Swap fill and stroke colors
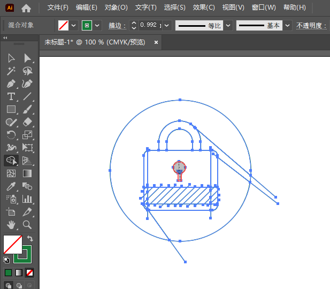 [30, 239]
